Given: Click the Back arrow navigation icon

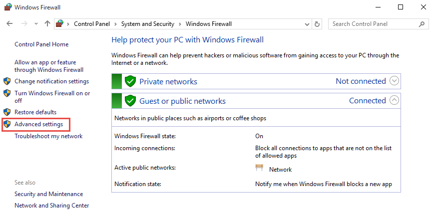Looking at the screenshot, I should click(9, 24).
